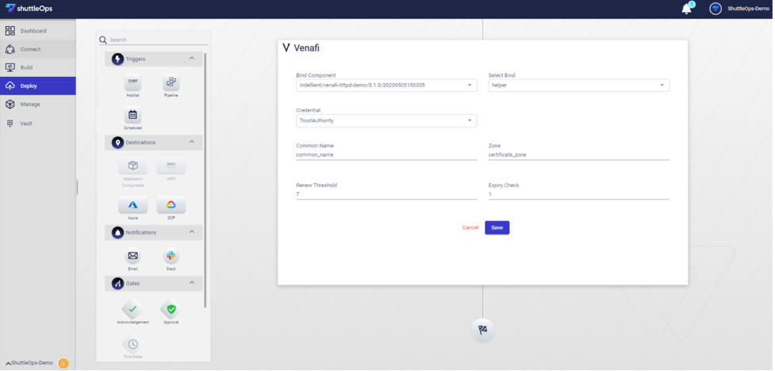Click the Gates section icon

[117, 284]
